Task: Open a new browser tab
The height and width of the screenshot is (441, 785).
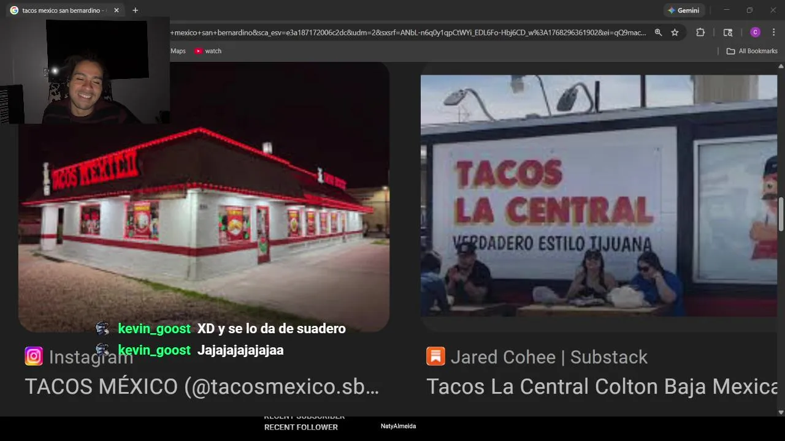Action: 136,10
